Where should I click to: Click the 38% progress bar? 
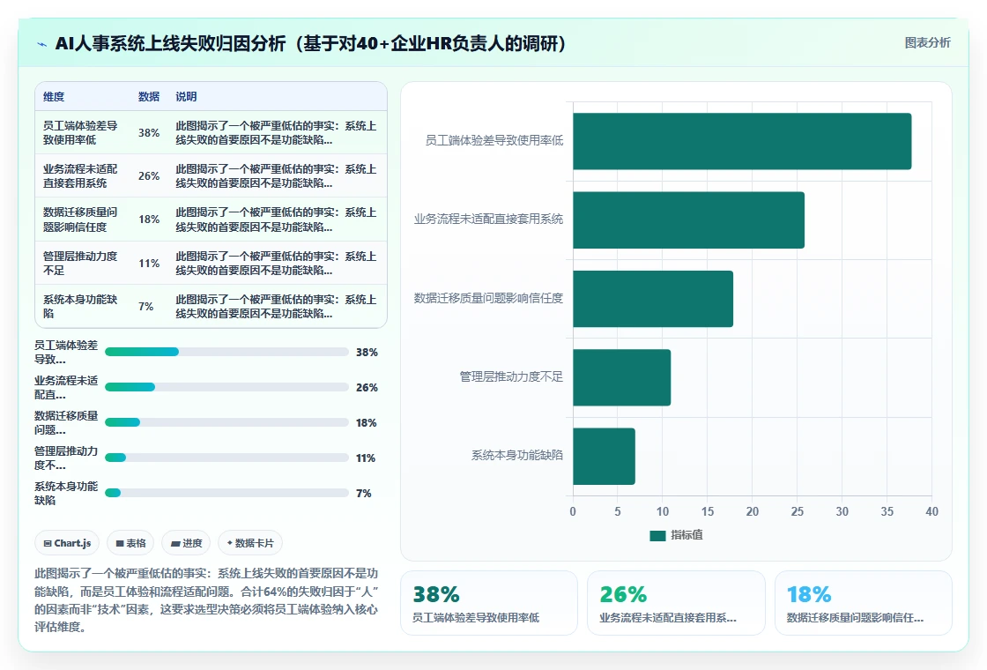click(x=226, y=352)
